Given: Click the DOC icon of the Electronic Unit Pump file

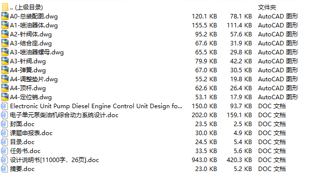Looking at the screenshot, I should pos(4,106).
